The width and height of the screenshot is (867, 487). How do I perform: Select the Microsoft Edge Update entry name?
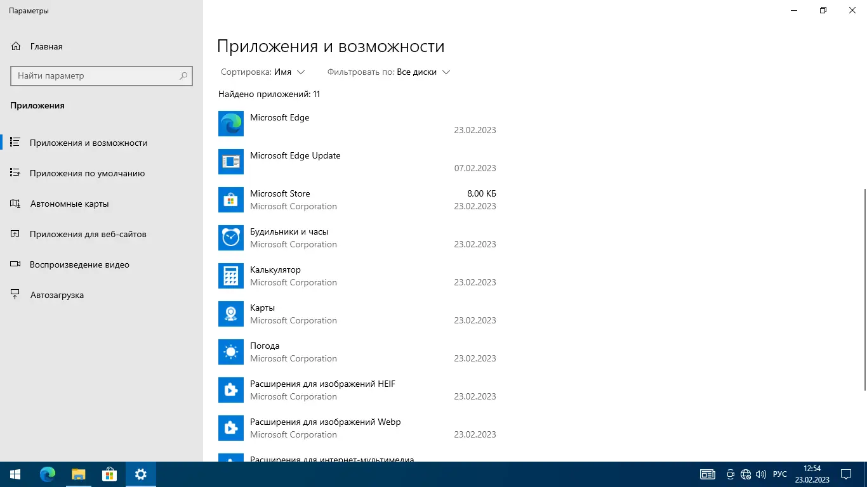(295, 155)
